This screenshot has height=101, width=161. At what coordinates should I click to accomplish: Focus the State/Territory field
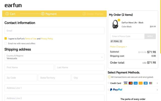pyautogui.click(x=54, y=78)
